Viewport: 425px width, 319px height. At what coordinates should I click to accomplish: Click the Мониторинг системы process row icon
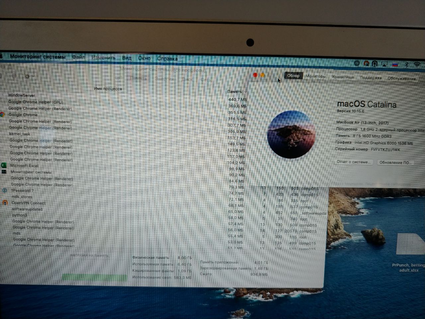[x=4, y=172]
